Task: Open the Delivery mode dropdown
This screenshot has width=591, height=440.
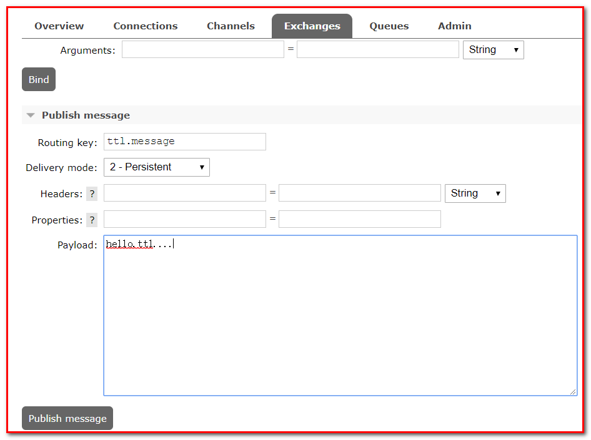Action: (x=156, y=167)
